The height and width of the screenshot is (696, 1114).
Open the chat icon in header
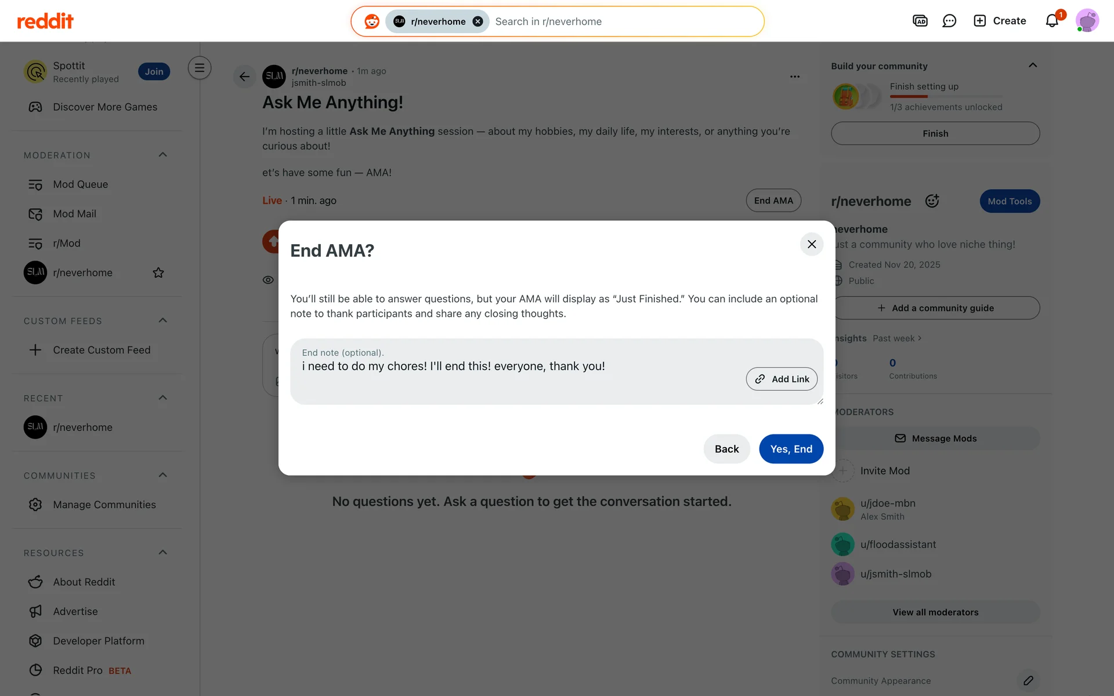949,21
